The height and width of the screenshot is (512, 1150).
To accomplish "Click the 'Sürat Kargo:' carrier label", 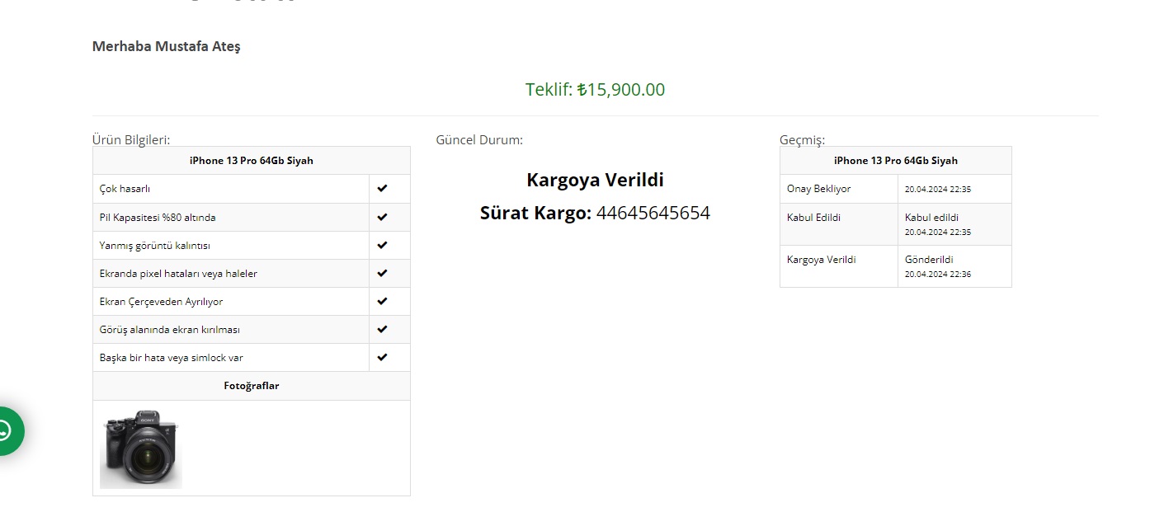I will tap(535, 214).
